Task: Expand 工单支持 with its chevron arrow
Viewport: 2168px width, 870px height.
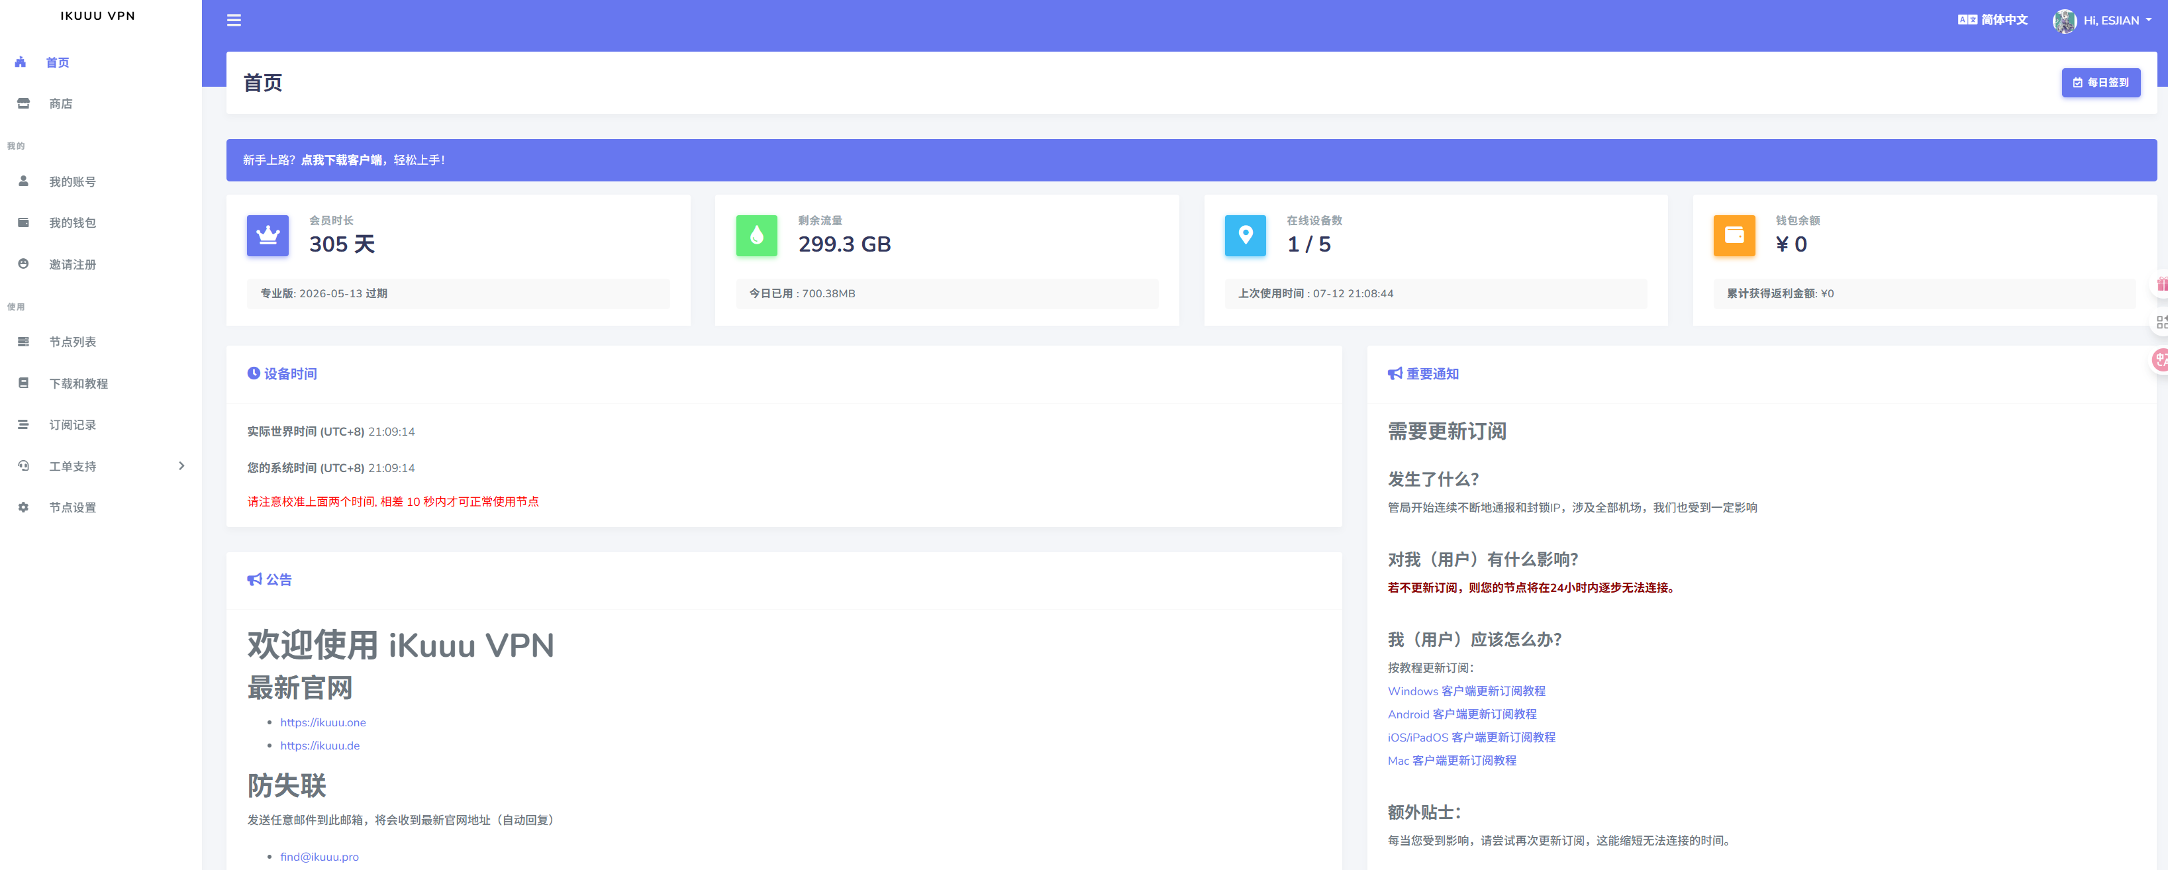Action: [181, 465]
